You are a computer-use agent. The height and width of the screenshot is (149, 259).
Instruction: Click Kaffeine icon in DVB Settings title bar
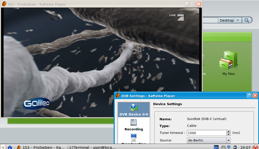(x=118, y=95)
